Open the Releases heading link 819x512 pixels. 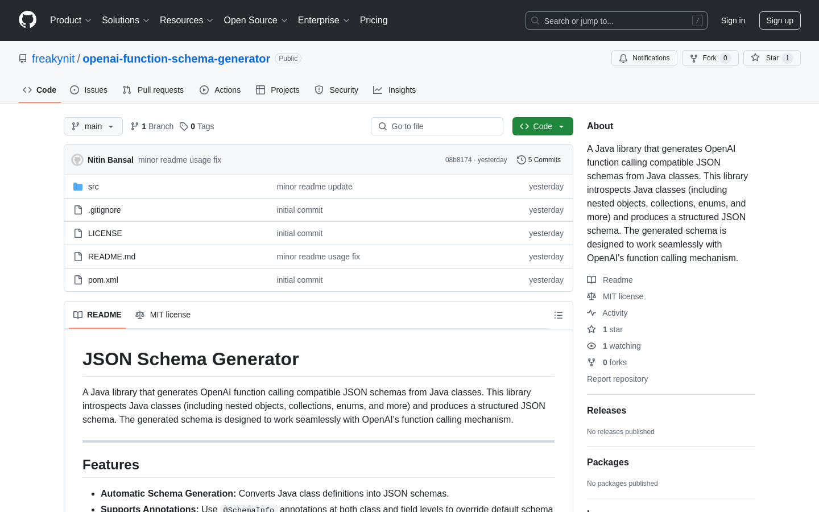point(606,411)
